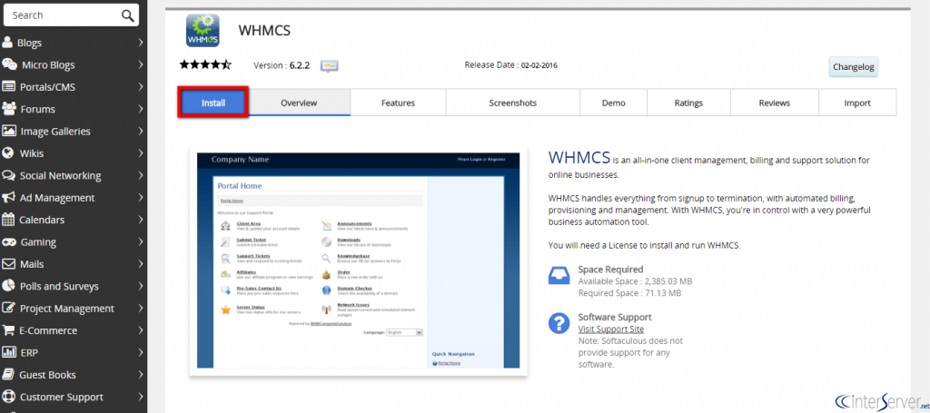The width and height of the screenshot is (930, 413).
Task: Expand the Blogs category chevron
Action: coord(141,43)
